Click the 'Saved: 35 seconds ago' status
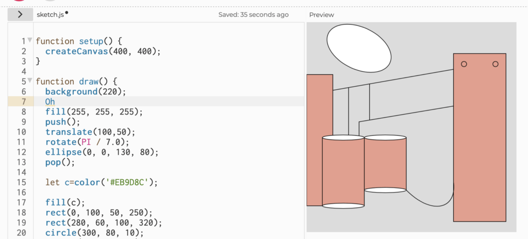This screenshot has width=528, height=239. 253,14
